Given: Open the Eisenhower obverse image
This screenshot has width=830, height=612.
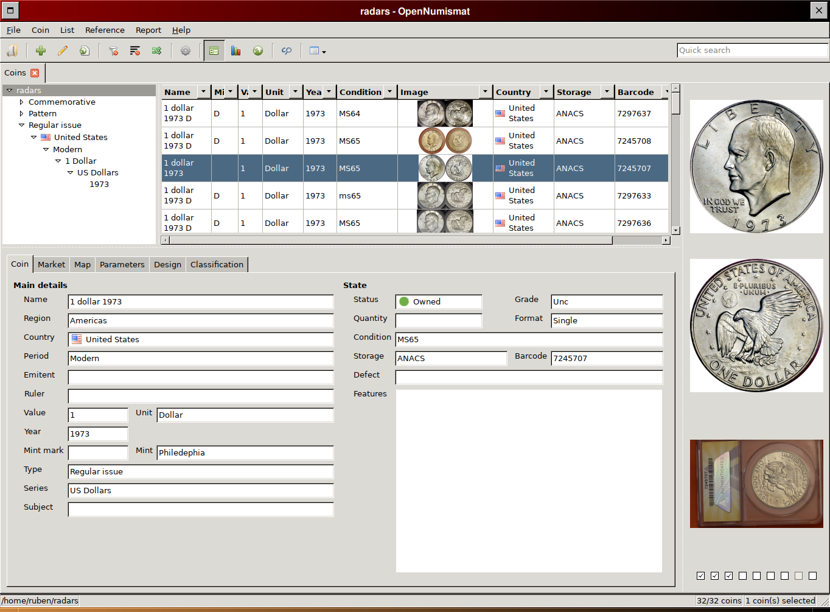Looking at the screenshot, I should 756,166.
